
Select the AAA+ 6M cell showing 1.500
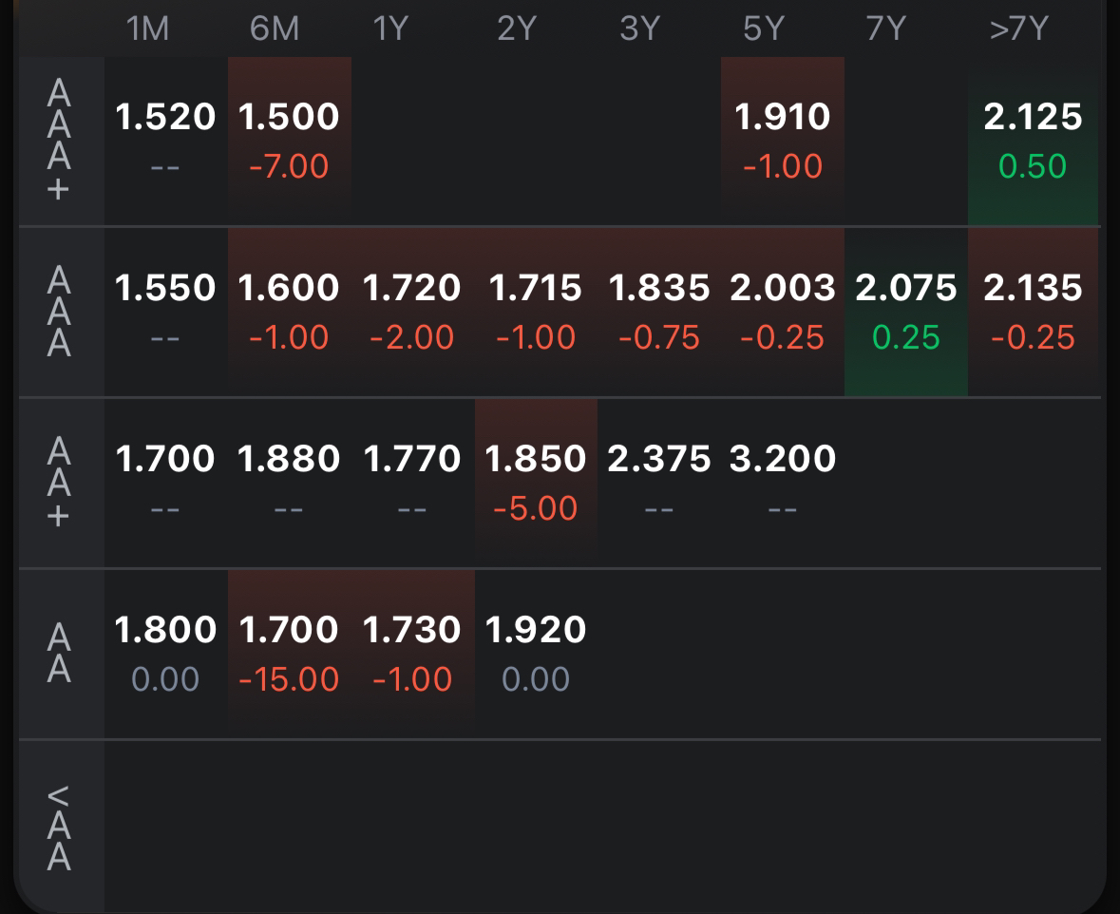pyautogui.click(x=290, y=141)
